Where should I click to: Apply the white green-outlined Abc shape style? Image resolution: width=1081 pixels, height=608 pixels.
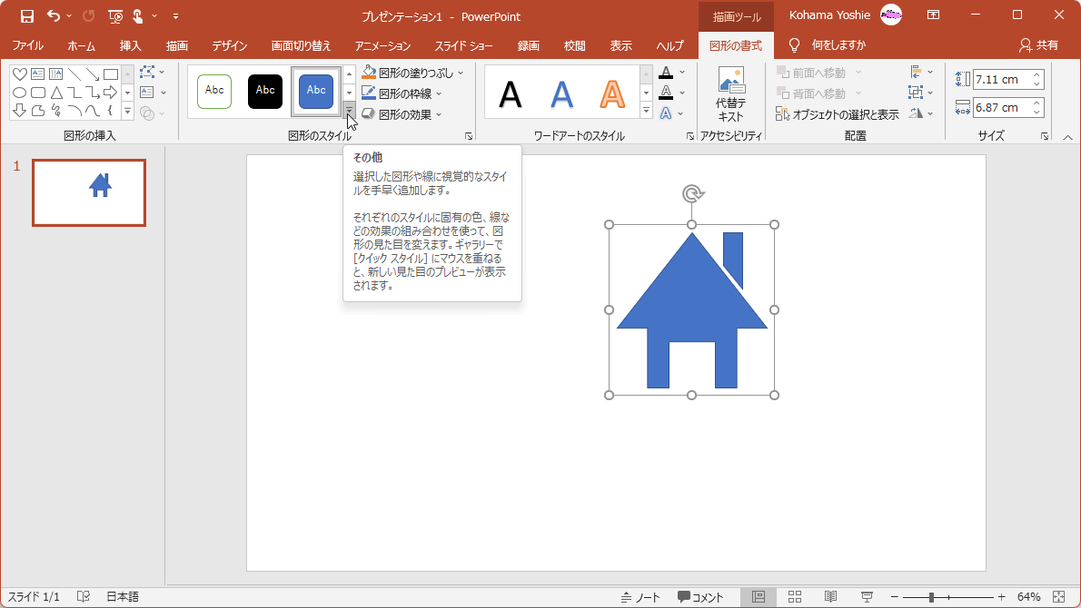pos(214,92)
